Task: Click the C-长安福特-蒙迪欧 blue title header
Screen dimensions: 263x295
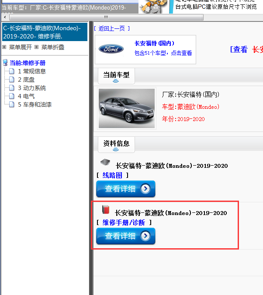Action: point(45,32)
